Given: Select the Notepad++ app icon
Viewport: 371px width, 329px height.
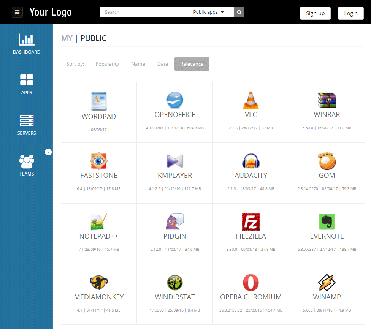Looking at the screenshot, I should [x=99, y=221].
